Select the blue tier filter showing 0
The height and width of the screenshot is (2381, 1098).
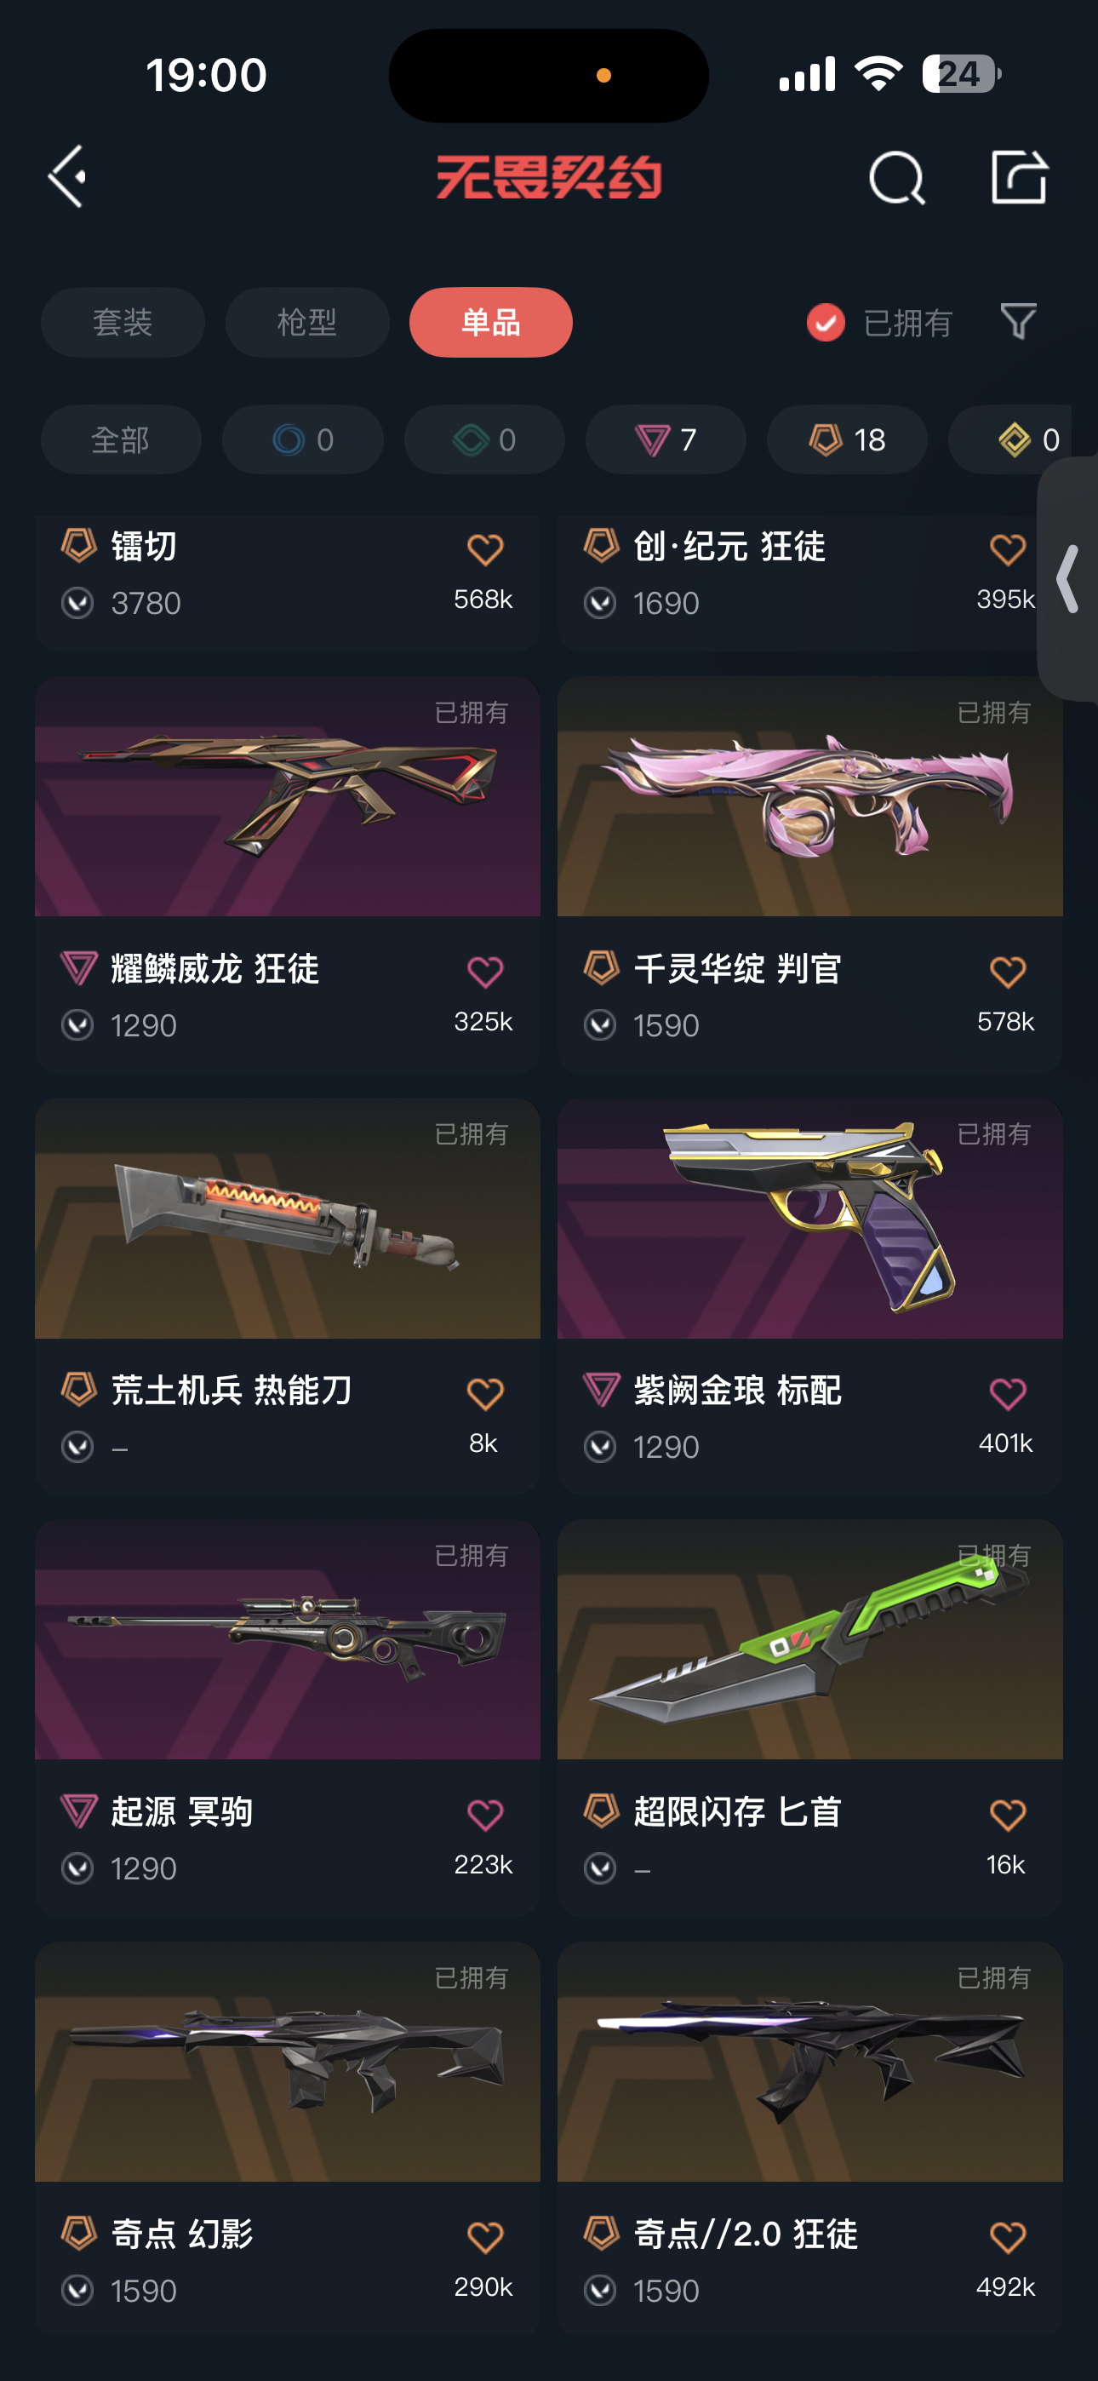pos(302,439)
